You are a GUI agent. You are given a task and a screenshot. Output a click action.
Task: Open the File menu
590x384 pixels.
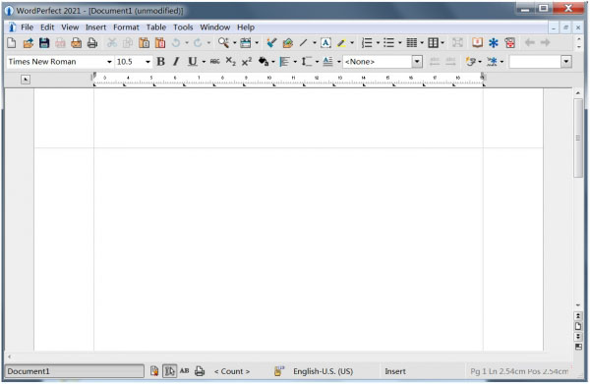coord(27,27)
